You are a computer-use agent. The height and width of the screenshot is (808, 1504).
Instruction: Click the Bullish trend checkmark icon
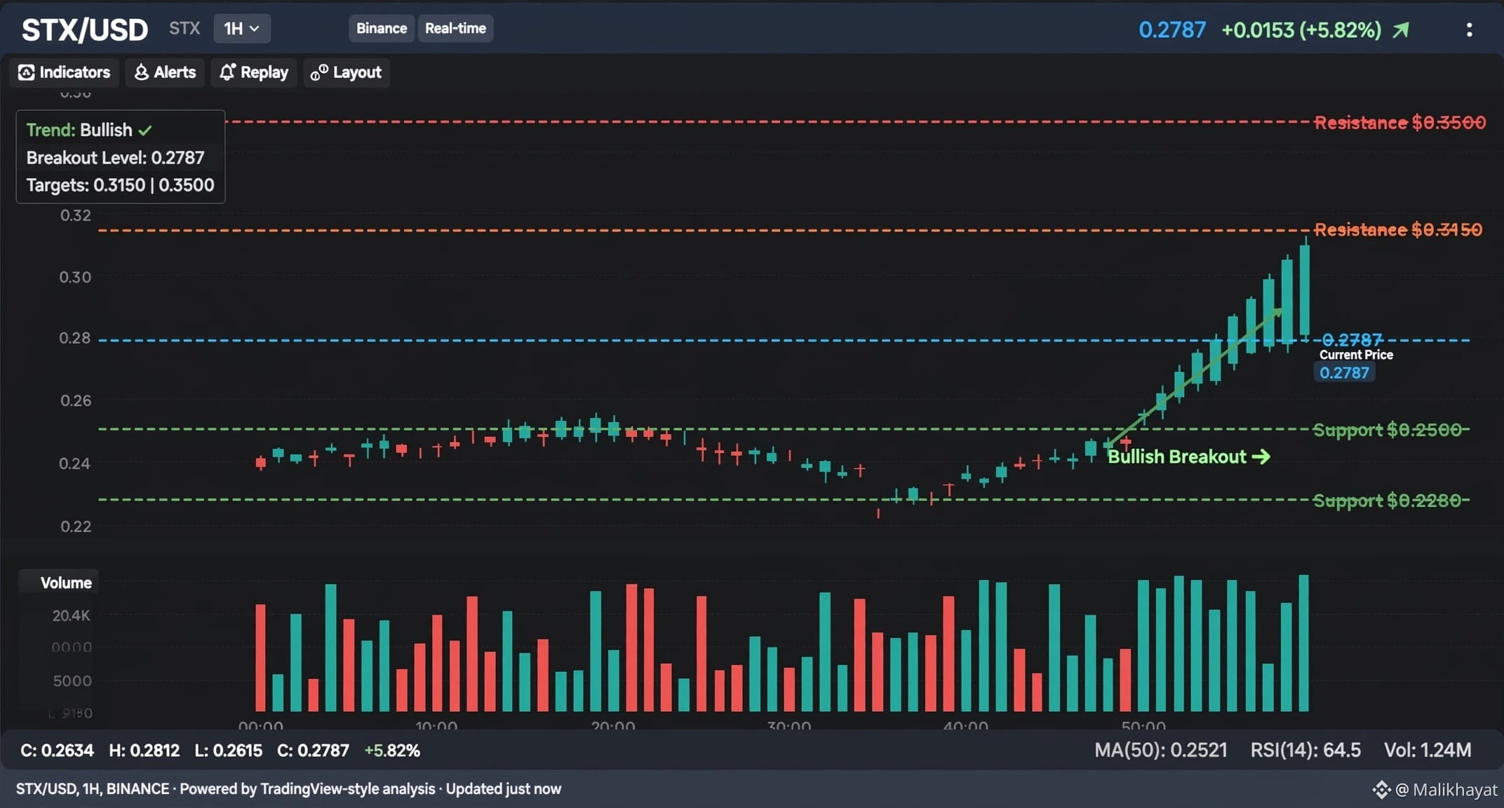pos(145,130)
